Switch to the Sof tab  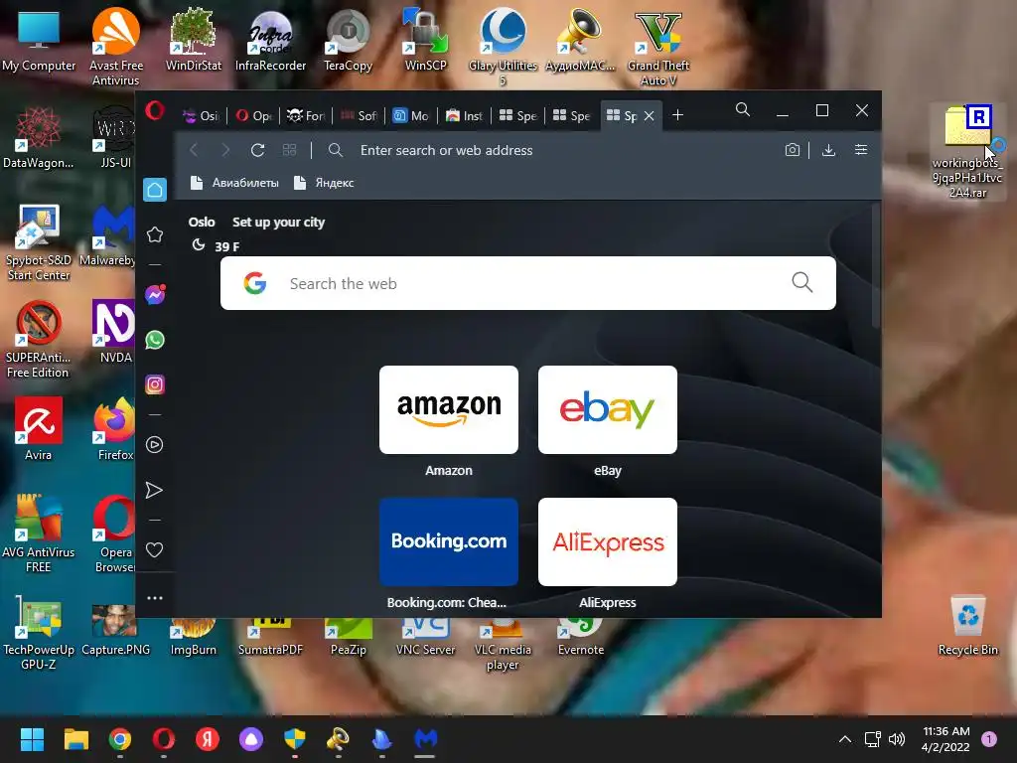click(359, 115)
